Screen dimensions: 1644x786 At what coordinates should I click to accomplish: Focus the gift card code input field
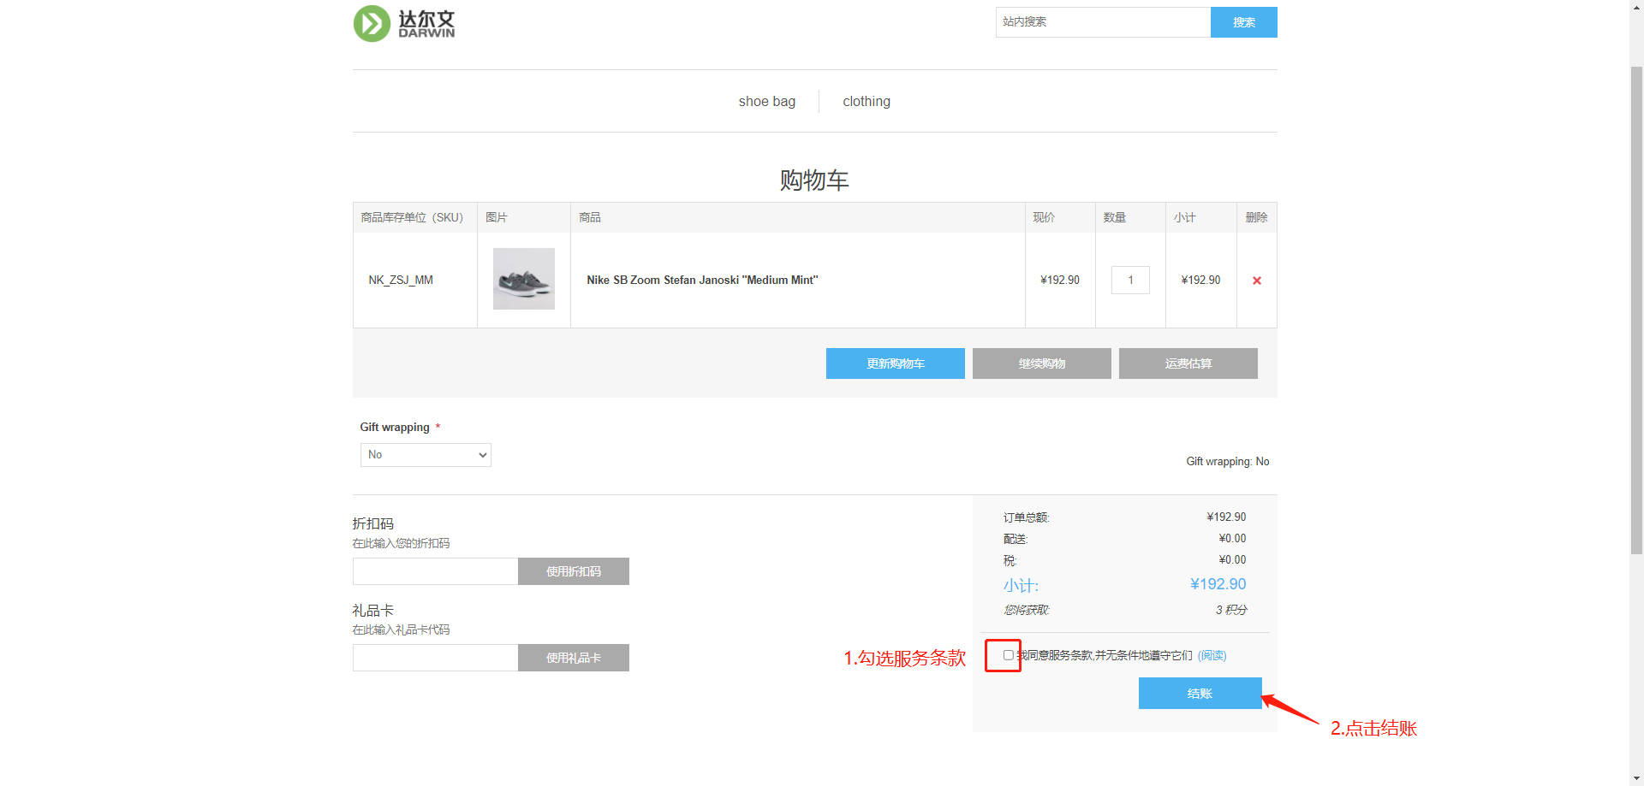coord(435,658)
